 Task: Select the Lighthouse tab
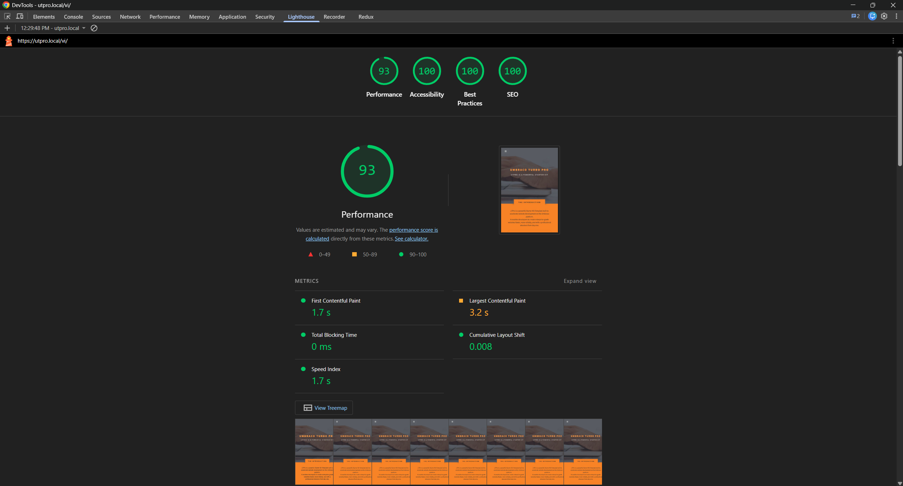tap(301, 17)
